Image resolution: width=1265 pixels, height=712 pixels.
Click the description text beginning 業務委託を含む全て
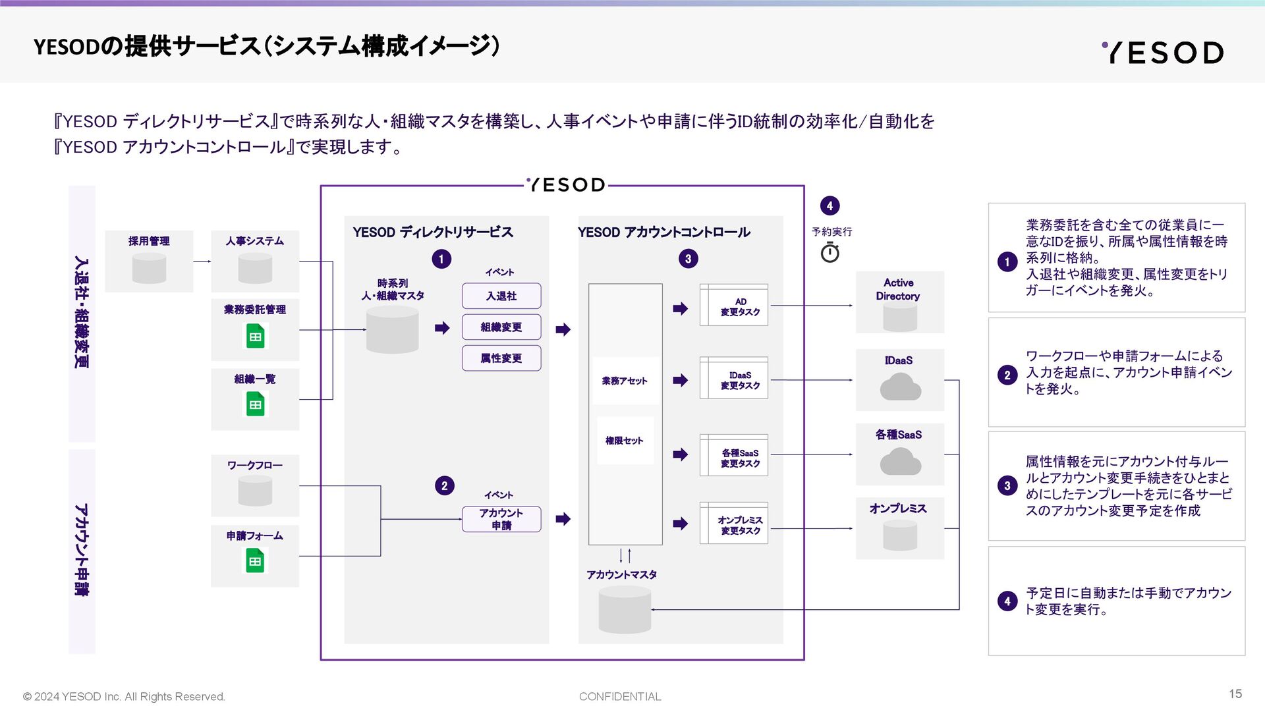(1127, 258)
